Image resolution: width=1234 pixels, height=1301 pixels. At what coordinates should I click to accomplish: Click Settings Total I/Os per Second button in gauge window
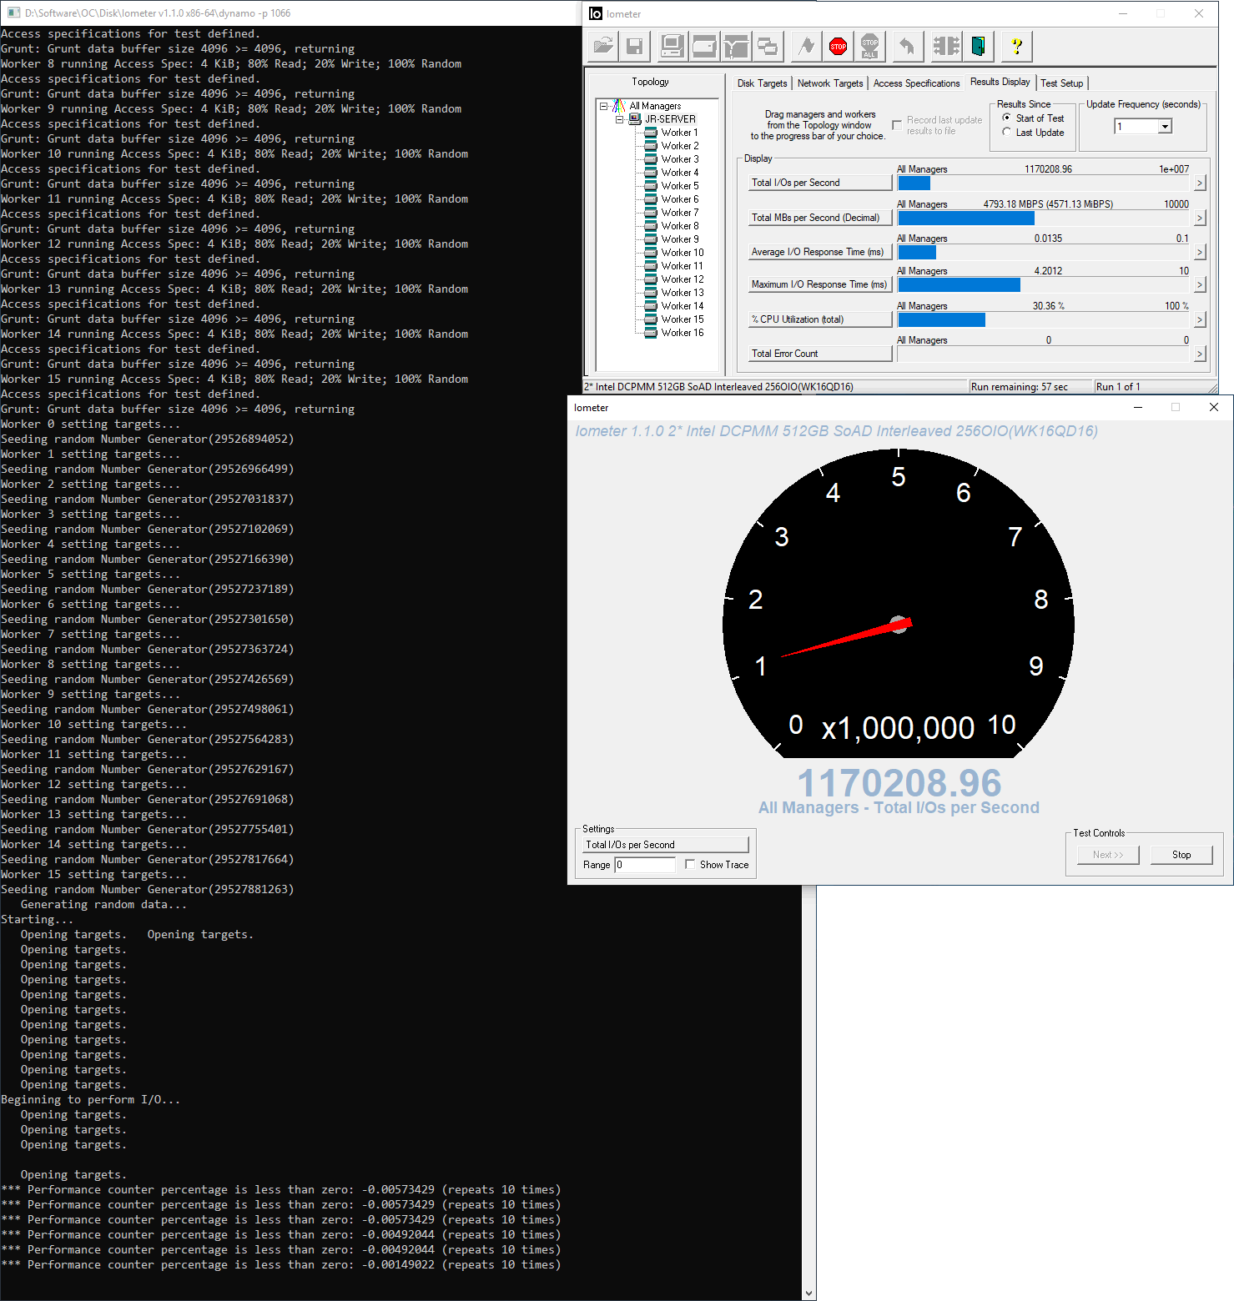666,845
